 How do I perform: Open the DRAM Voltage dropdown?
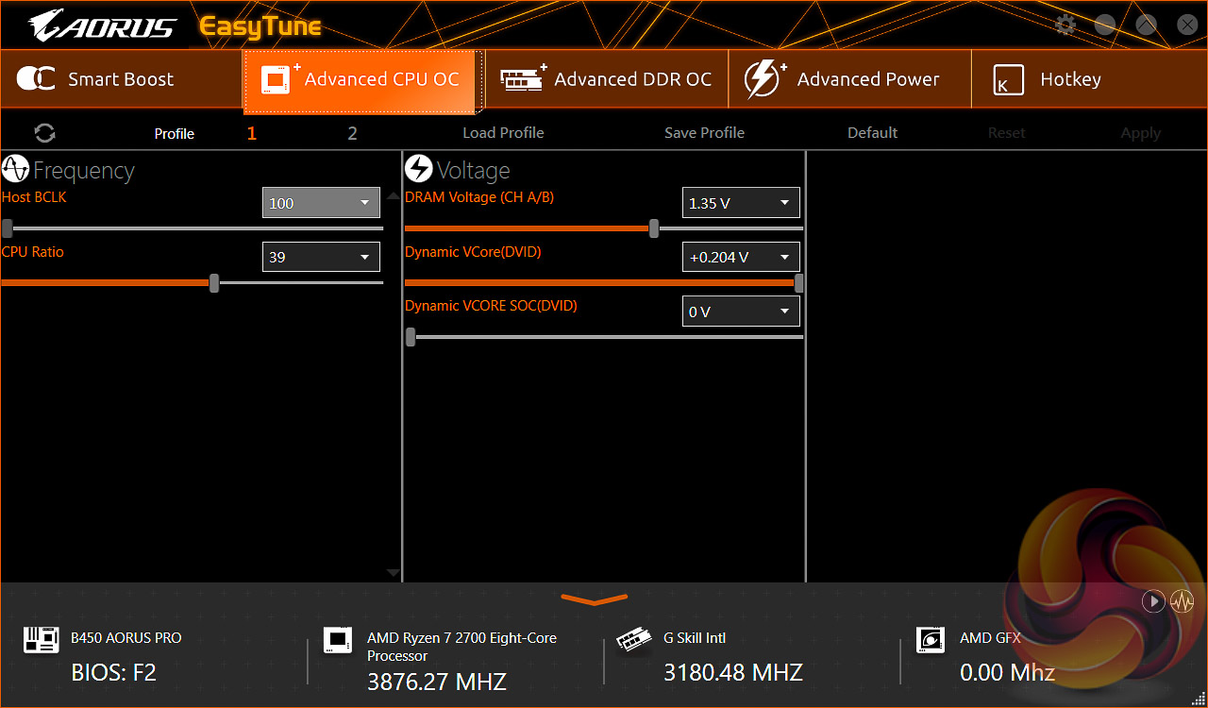point(741,203)
